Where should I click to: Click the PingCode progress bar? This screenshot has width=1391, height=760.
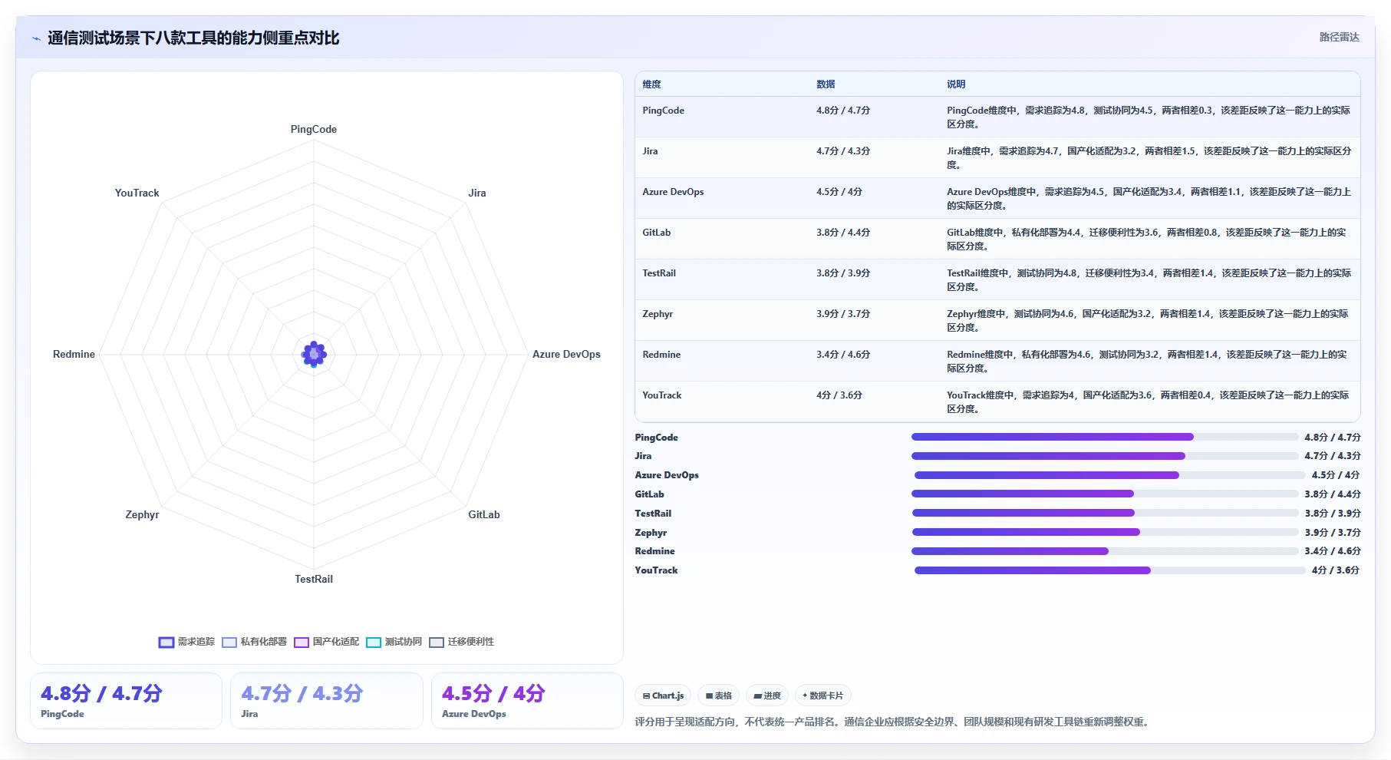coord(1105,437)
